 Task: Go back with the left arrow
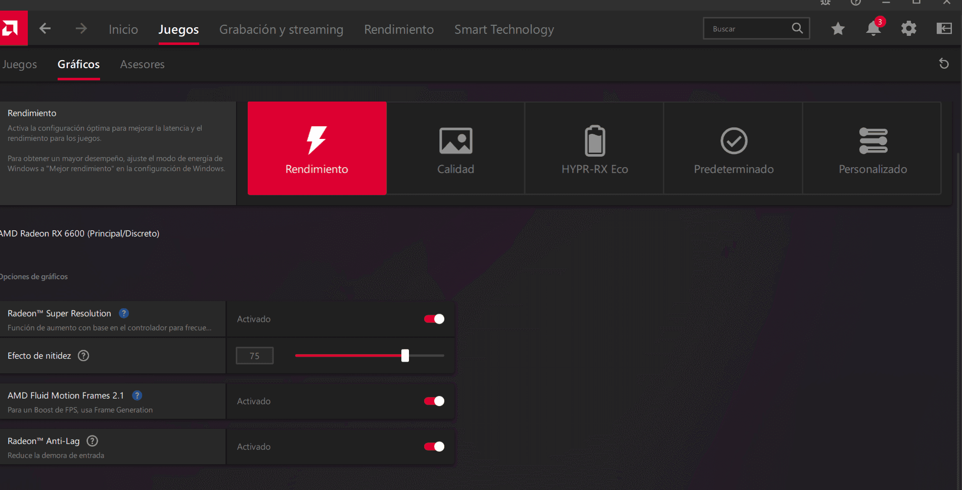point(45,29)
